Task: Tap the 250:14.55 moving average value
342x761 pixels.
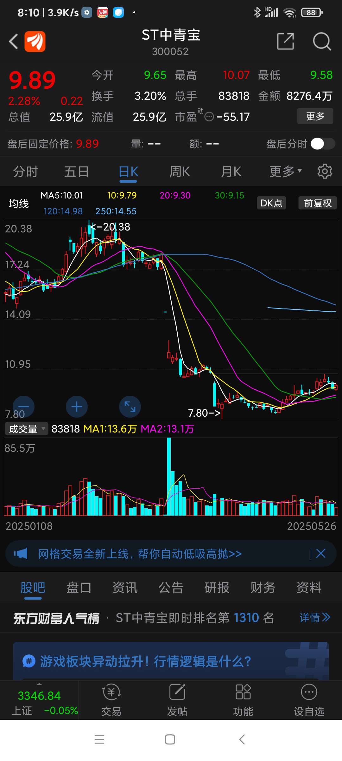Action: point(116,211)
